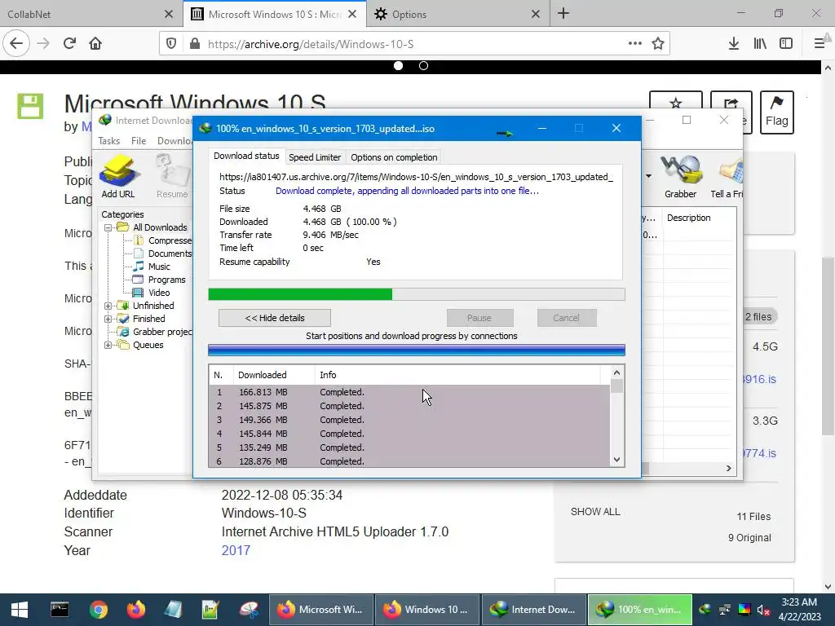Open Chrome from the taskbar

99,610
